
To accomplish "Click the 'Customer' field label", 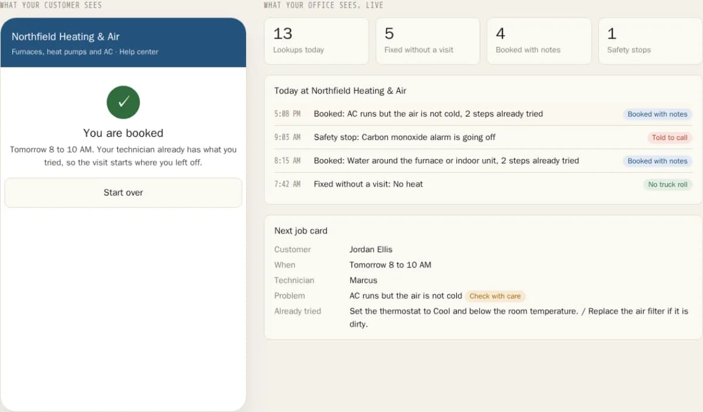I will point(292,249).
